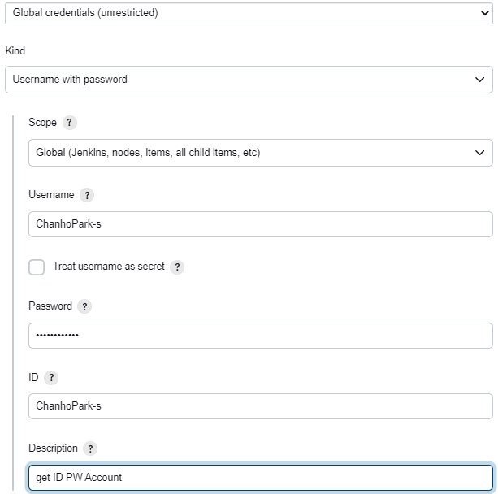Open help for the Username field
The image size is (498, 494).
tap(87, 195)
